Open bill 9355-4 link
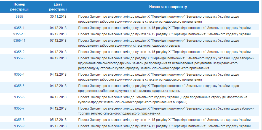Viewport: 262px width, 130px height. tap(19, 75)
